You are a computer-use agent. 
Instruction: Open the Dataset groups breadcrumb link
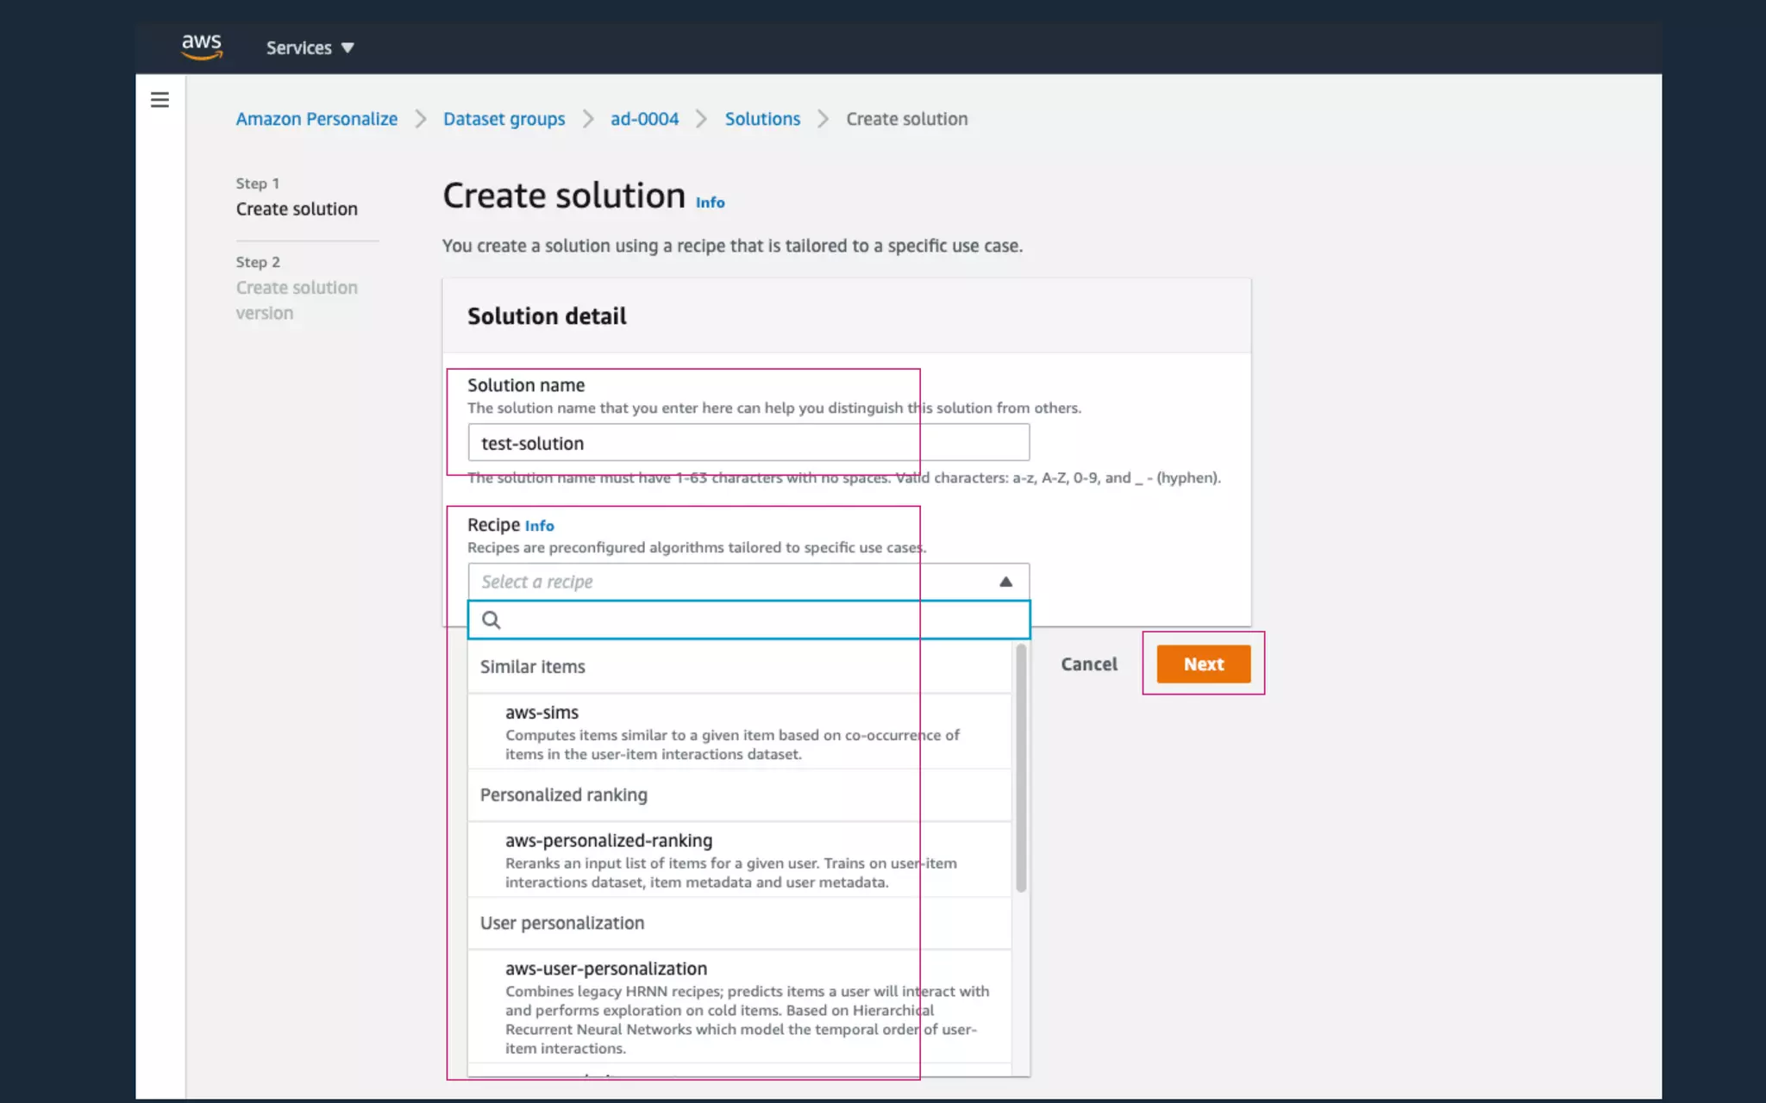click(504, 119)
